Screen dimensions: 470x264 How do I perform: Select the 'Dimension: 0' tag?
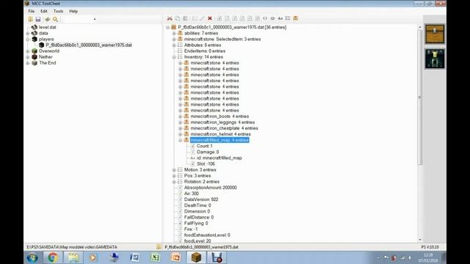click(x=197, y=211)
